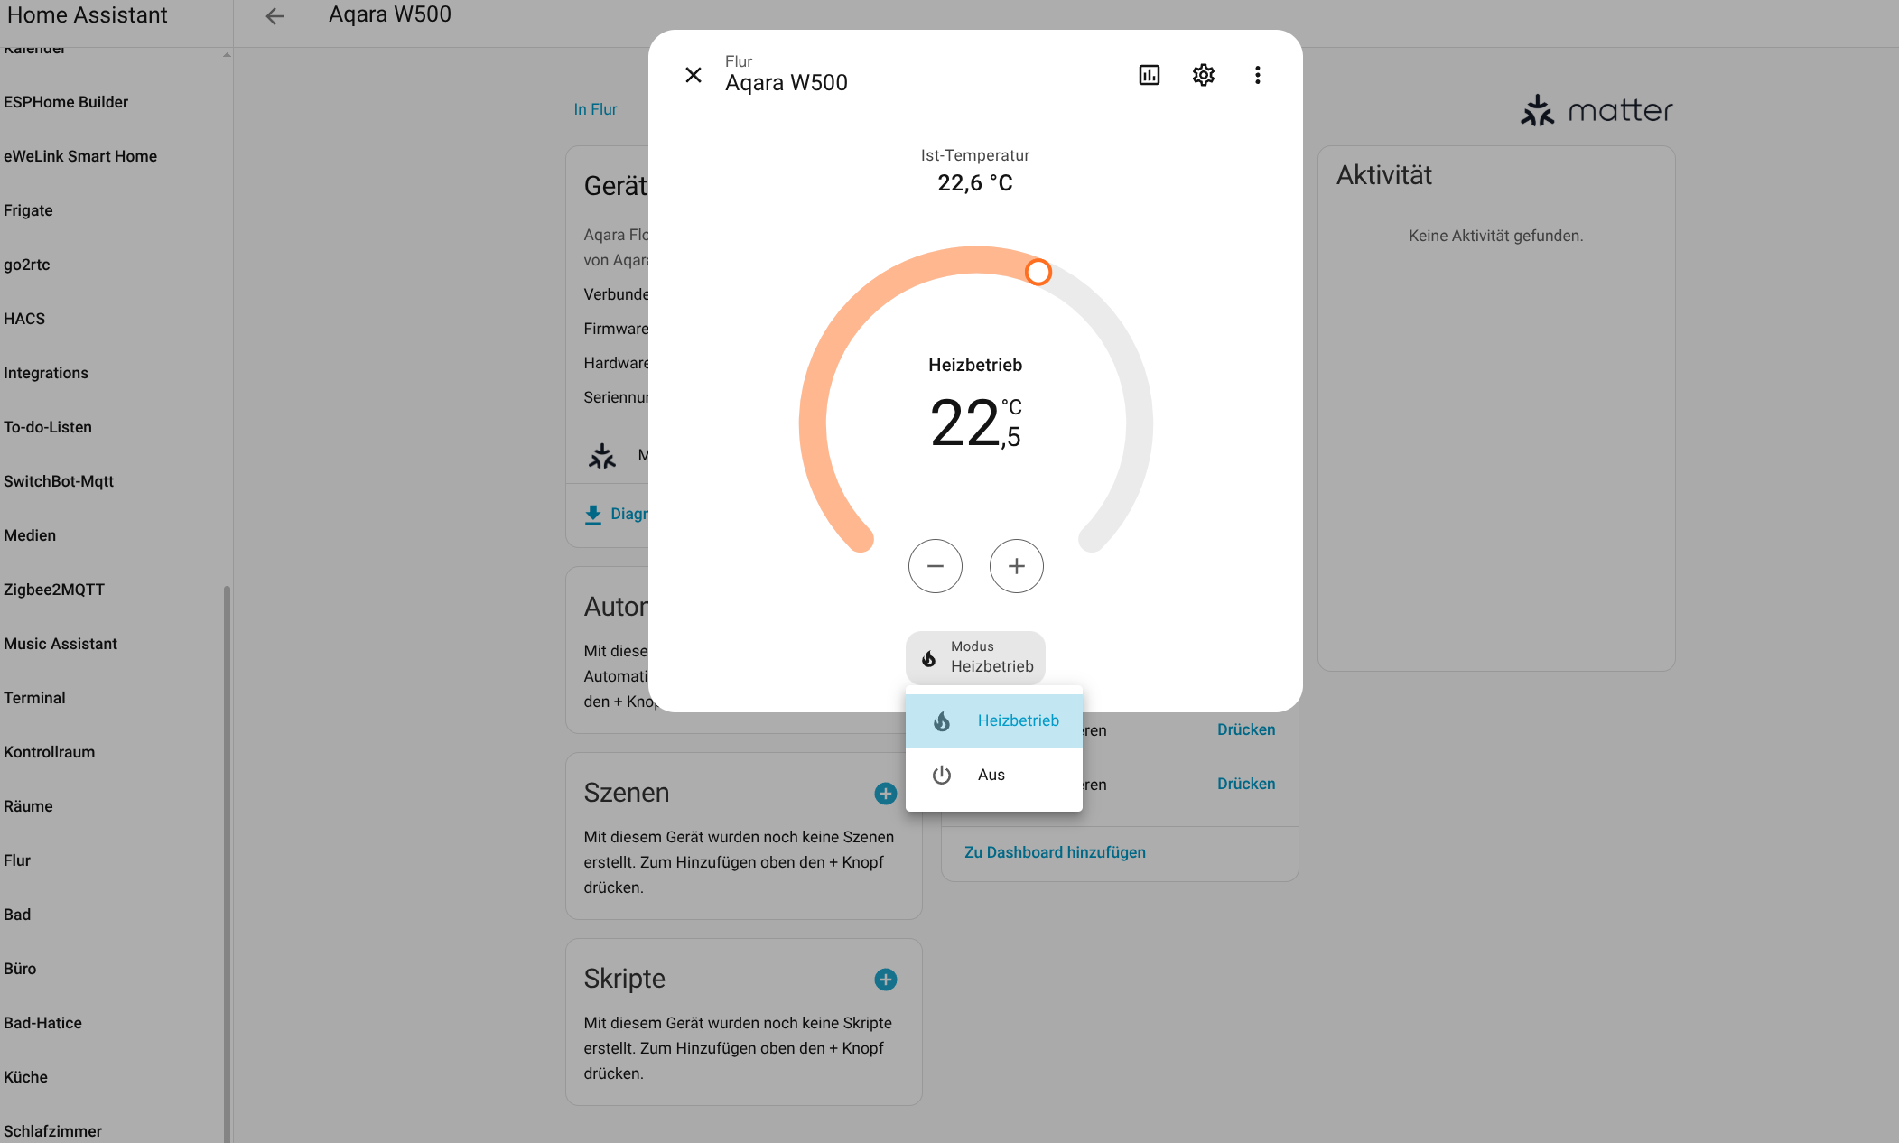The height and width of the screenshot is (1143, 1899).
Task: Decrease target temperature with minus button
Action: pyautogui.click(x=935, y=566)
